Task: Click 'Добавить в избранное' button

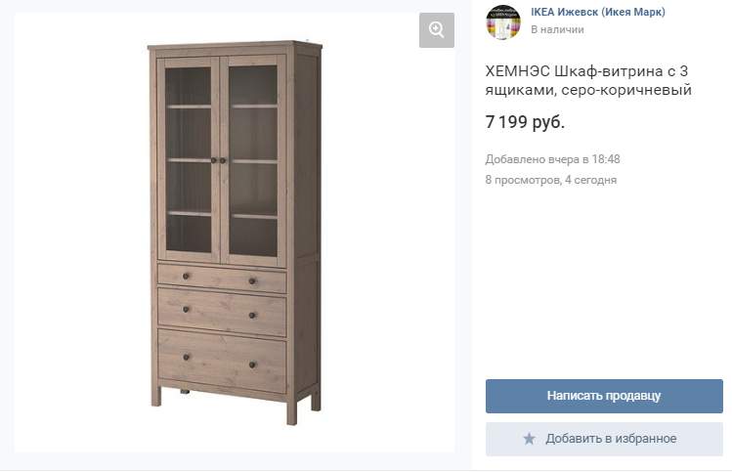Action: [604, 439]
